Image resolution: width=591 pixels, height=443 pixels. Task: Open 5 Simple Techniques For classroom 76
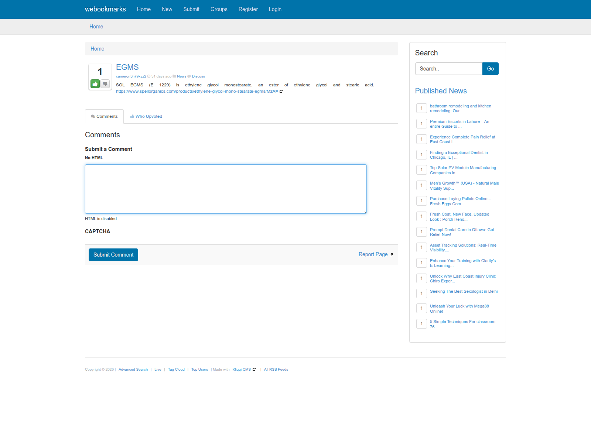[x=462, y=324]
